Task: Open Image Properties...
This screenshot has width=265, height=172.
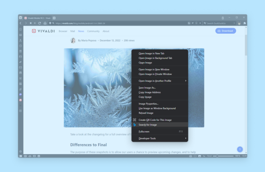Action: point(160,104)
